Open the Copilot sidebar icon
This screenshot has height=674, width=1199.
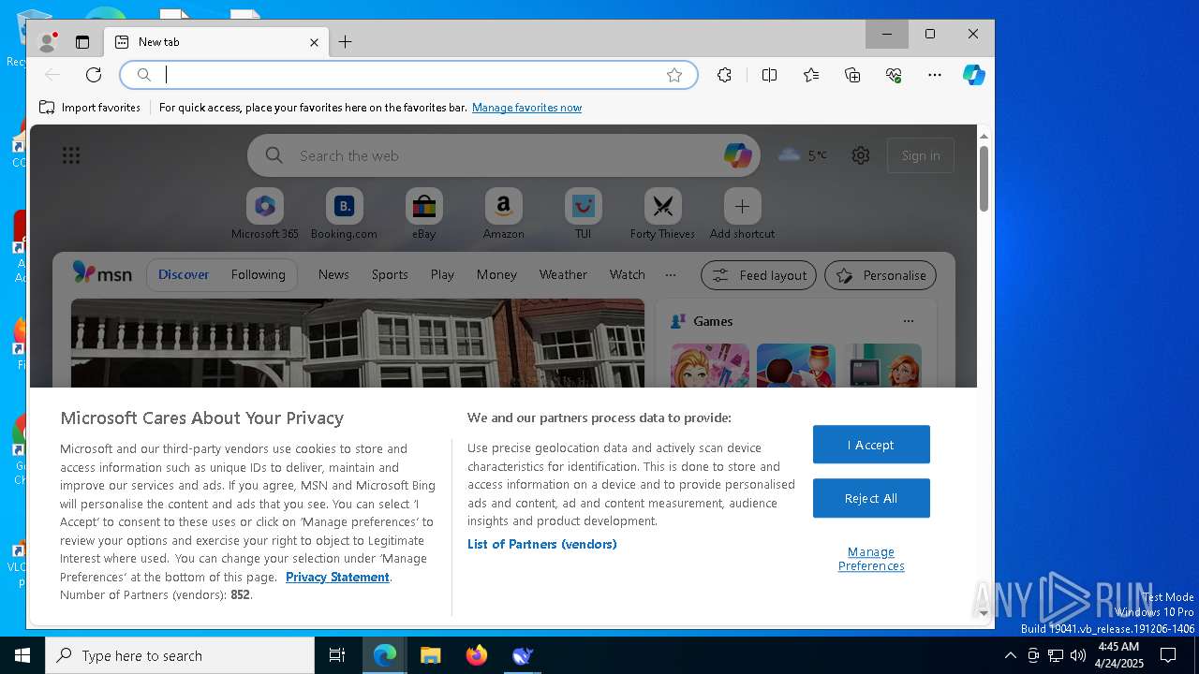974,75
